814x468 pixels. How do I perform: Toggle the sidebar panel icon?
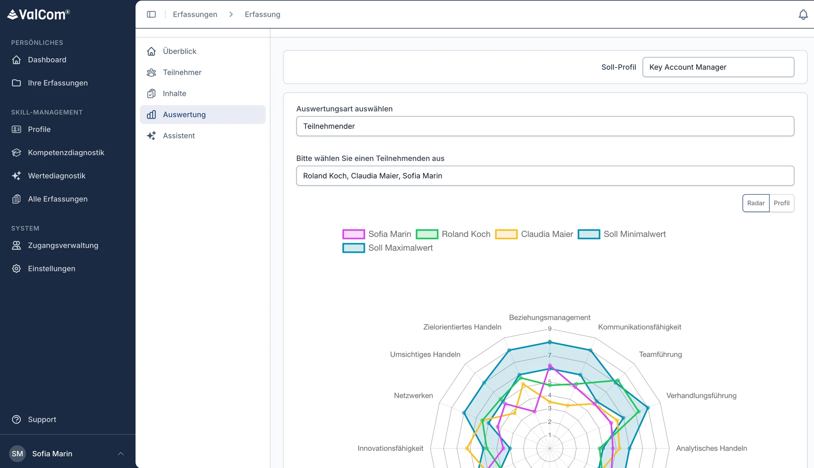click(151, 14)
